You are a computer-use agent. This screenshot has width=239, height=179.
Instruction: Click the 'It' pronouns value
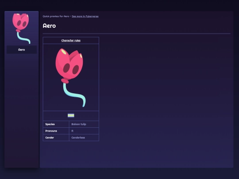tap(73, 131)
